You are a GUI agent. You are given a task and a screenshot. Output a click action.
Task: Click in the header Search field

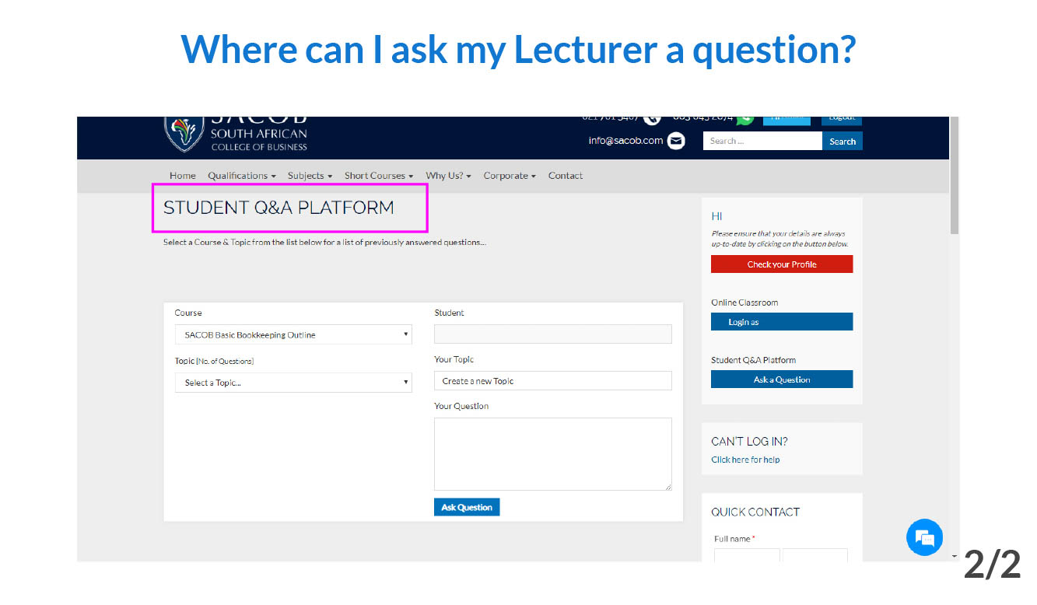click(x=762, y=141)
